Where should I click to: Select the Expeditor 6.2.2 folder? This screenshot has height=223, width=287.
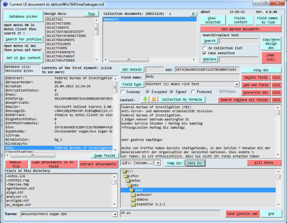(x=148, y=204)
